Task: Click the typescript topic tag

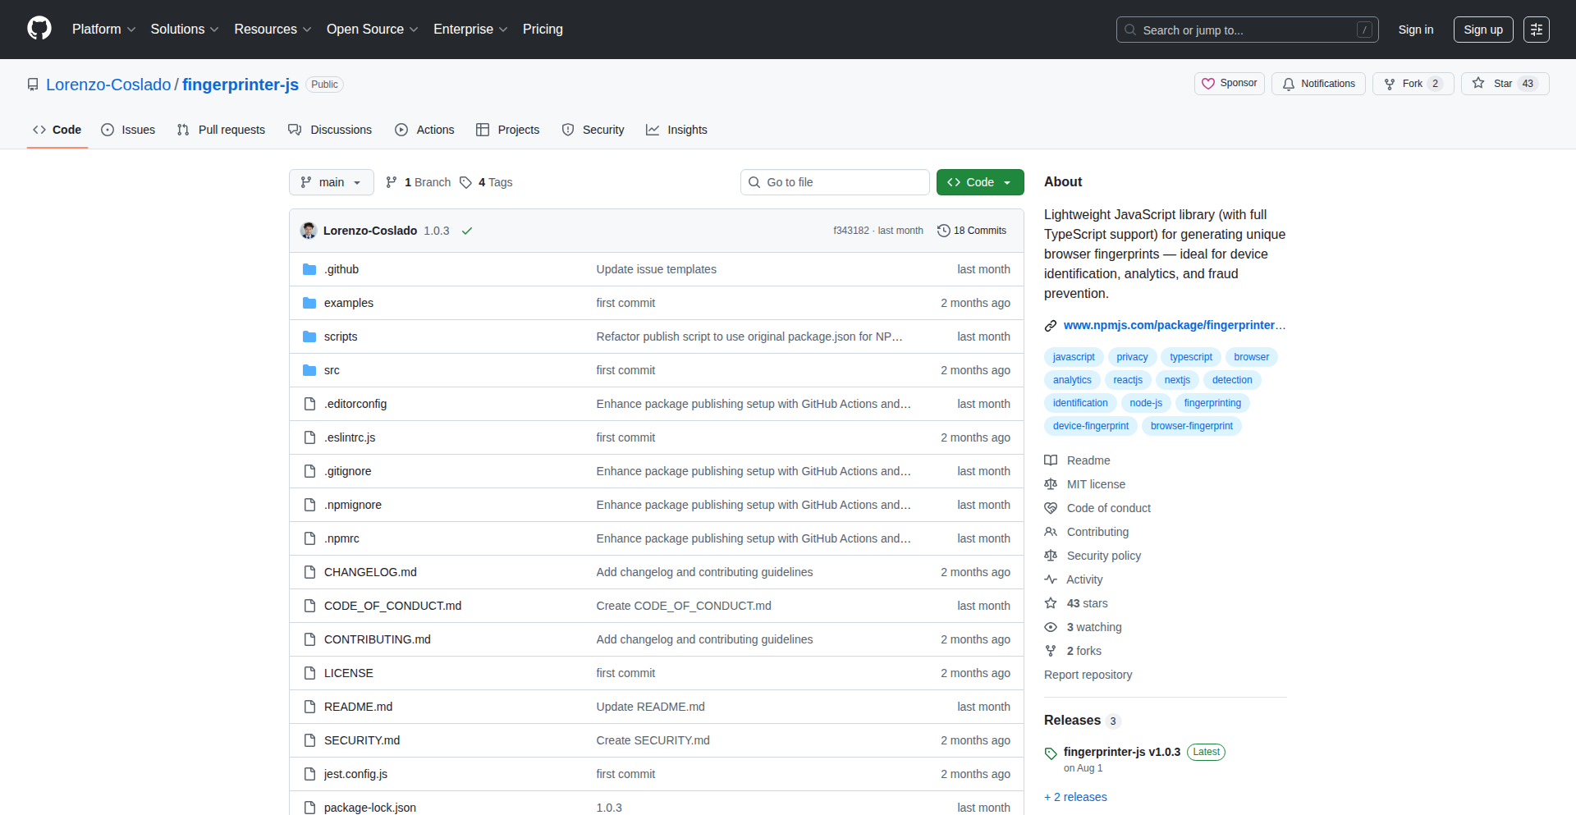Action: (x=1191, y=357)
